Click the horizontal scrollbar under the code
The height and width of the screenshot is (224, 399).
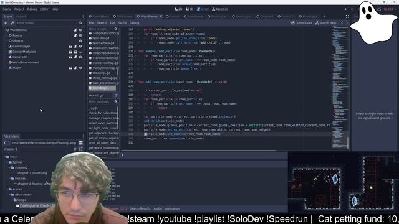199,151
